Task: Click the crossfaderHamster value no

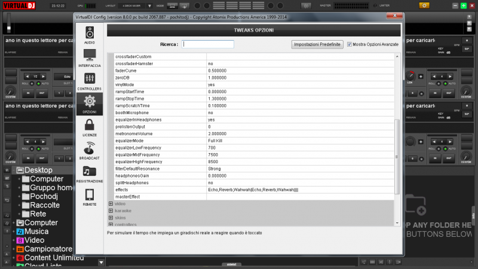Action: [x=211, y=64]
